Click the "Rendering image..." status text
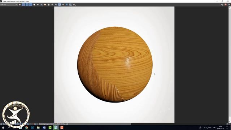Screen dimensions: 231x130 click(x=53, y=124)
